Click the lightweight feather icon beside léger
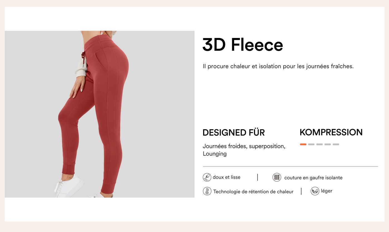This screenshot has height=232, width=389. [315, 191]
